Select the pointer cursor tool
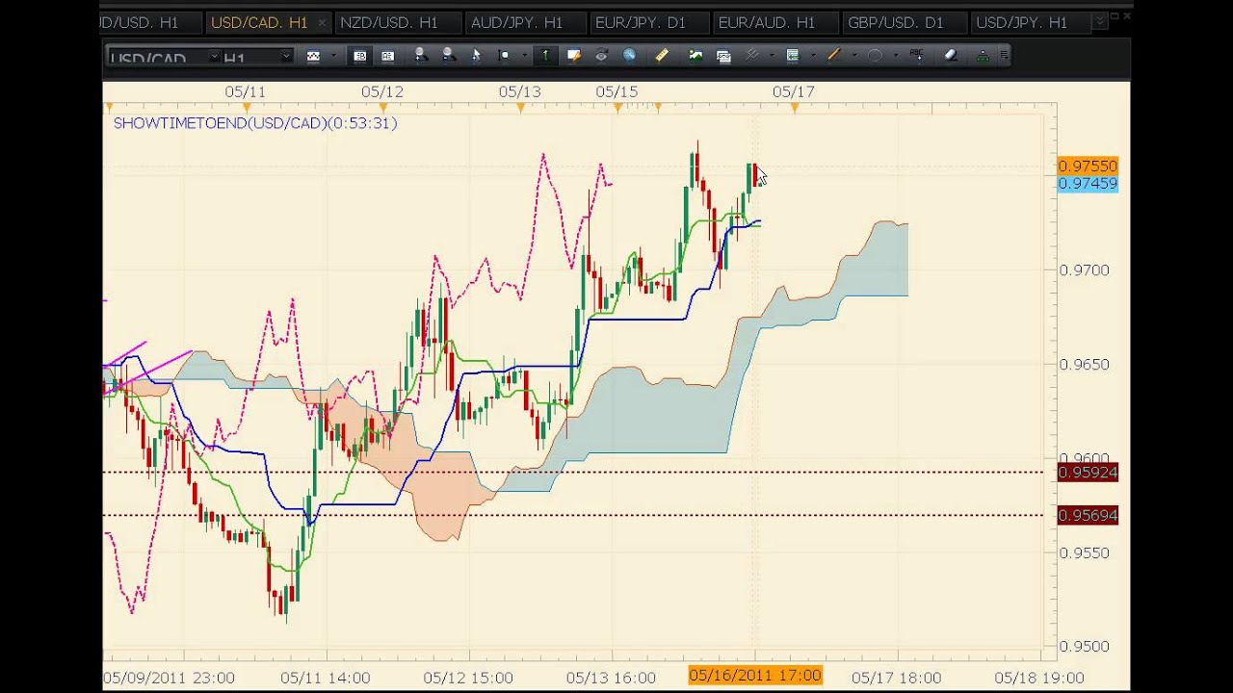The width and height of the screenshot is (1233, 693). tap(476, 56)
